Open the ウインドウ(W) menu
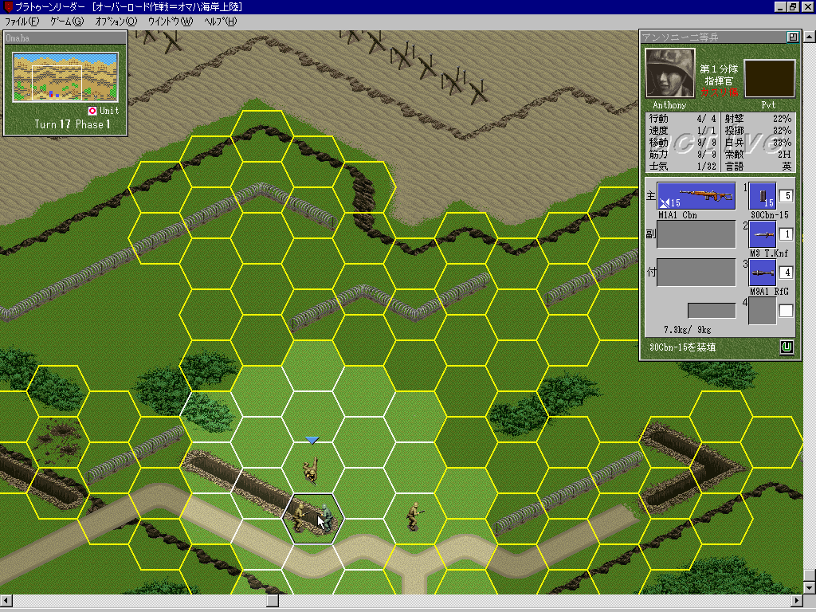816x612 pixels. coord(171,22)
